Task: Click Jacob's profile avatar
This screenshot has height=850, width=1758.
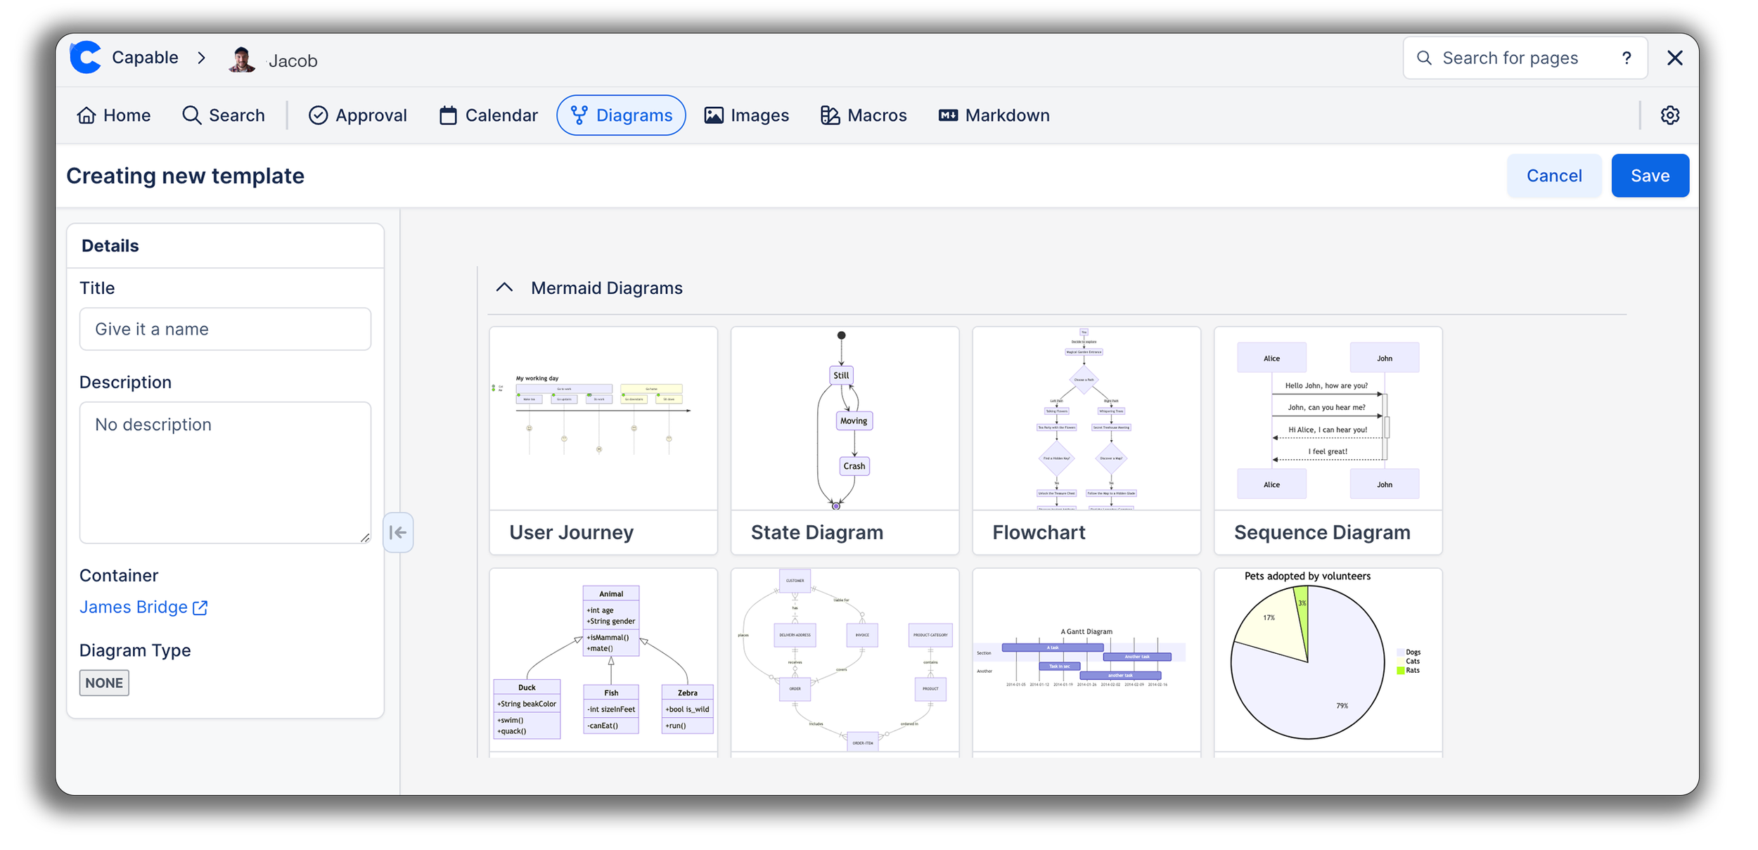Action: pos(242,60)
